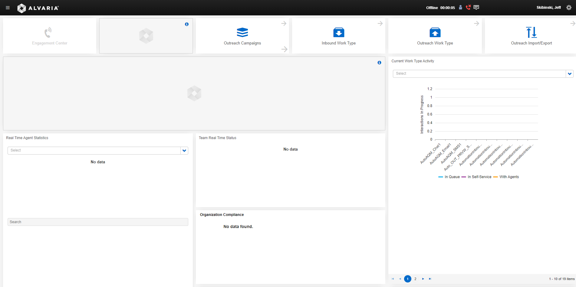This screenshot has width=576, height=287.
Task: Switch to page 2 of the chart pager
Action: coord(415,279)
